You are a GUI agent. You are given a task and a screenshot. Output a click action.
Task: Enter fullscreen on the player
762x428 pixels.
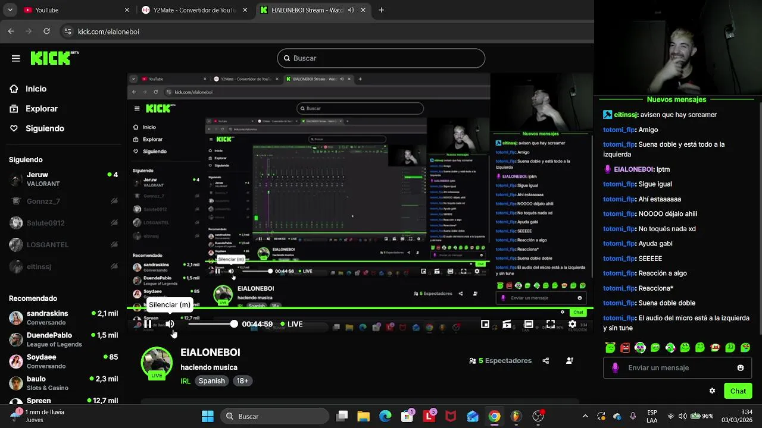click(551, 324)
